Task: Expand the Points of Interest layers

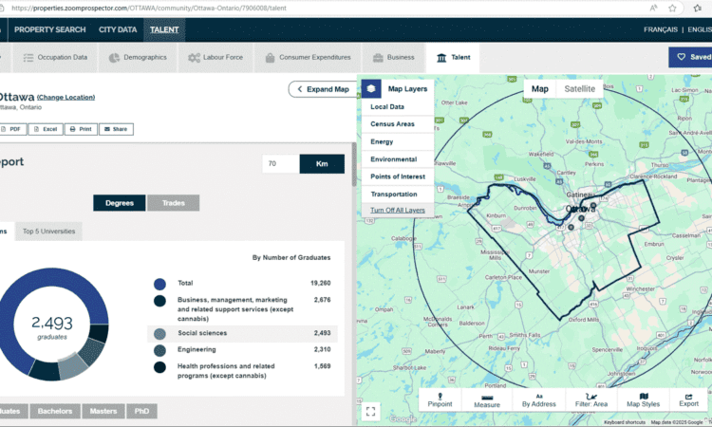Action: click(x=398, y=176)
